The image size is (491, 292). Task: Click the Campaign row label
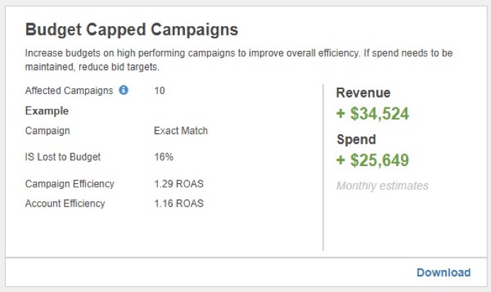coord(47,130)
